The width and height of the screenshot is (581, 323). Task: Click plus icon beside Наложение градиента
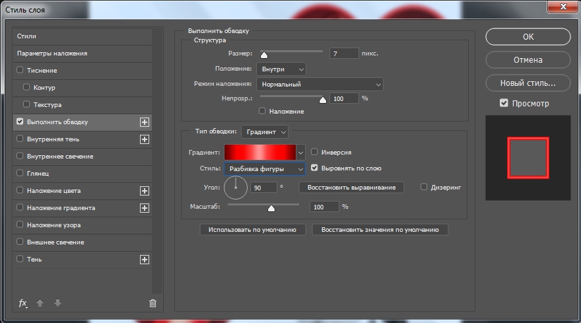coord(145,208)
